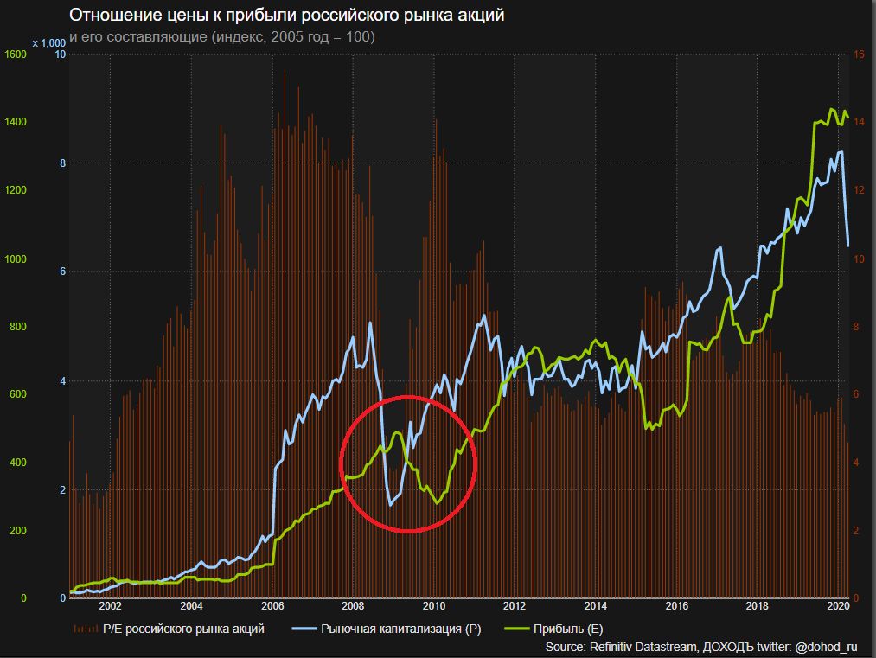Click the tallest orange P/E bar in 2006
This screenshot has height=658, width=876.
[x=285, y=334]
